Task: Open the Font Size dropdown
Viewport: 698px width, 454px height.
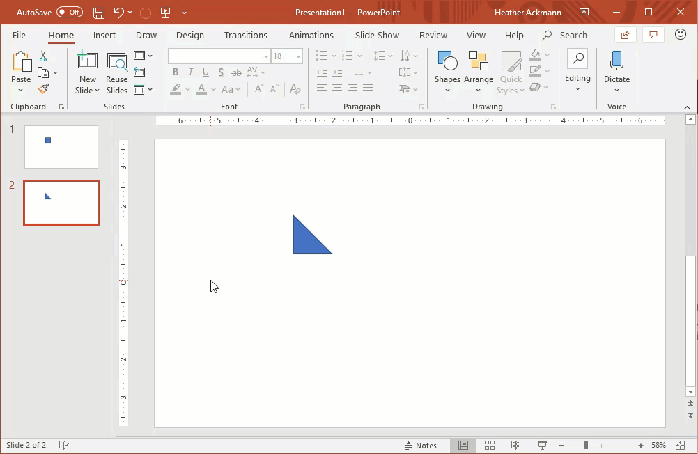Action: 297,56
